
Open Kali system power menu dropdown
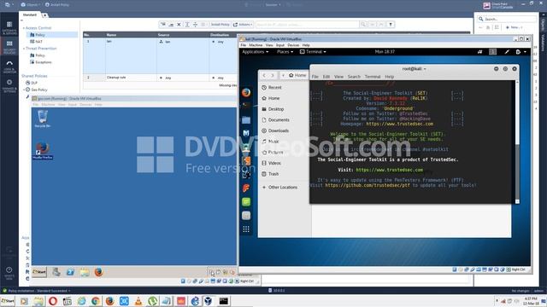pyautogui.click(x=521, y=52)
